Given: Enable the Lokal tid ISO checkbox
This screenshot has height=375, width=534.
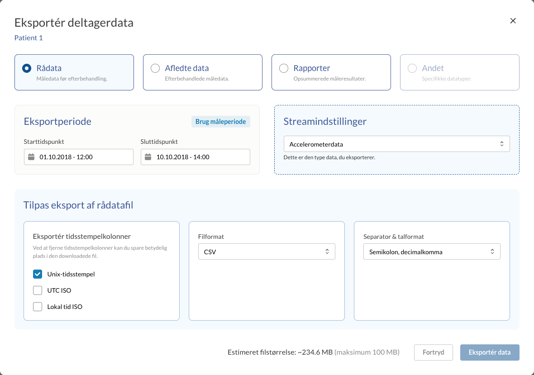Looking at the screenshot, I should (x=38, y=307).
